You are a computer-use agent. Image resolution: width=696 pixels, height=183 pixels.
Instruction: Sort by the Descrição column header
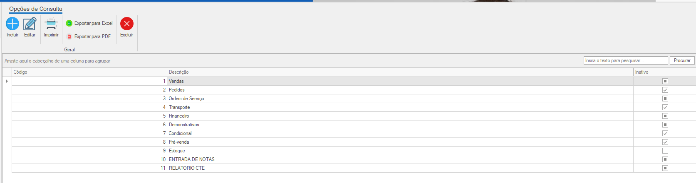[178, 72]
